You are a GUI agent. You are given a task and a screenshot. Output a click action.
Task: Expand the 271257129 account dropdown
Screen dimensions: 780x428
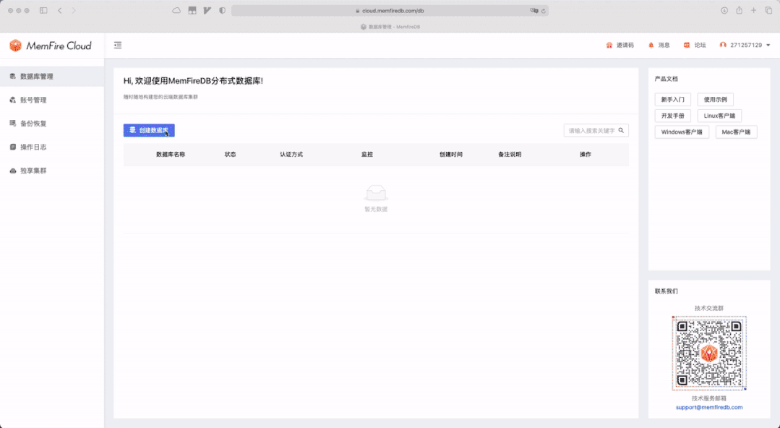(x=745, y=46)
